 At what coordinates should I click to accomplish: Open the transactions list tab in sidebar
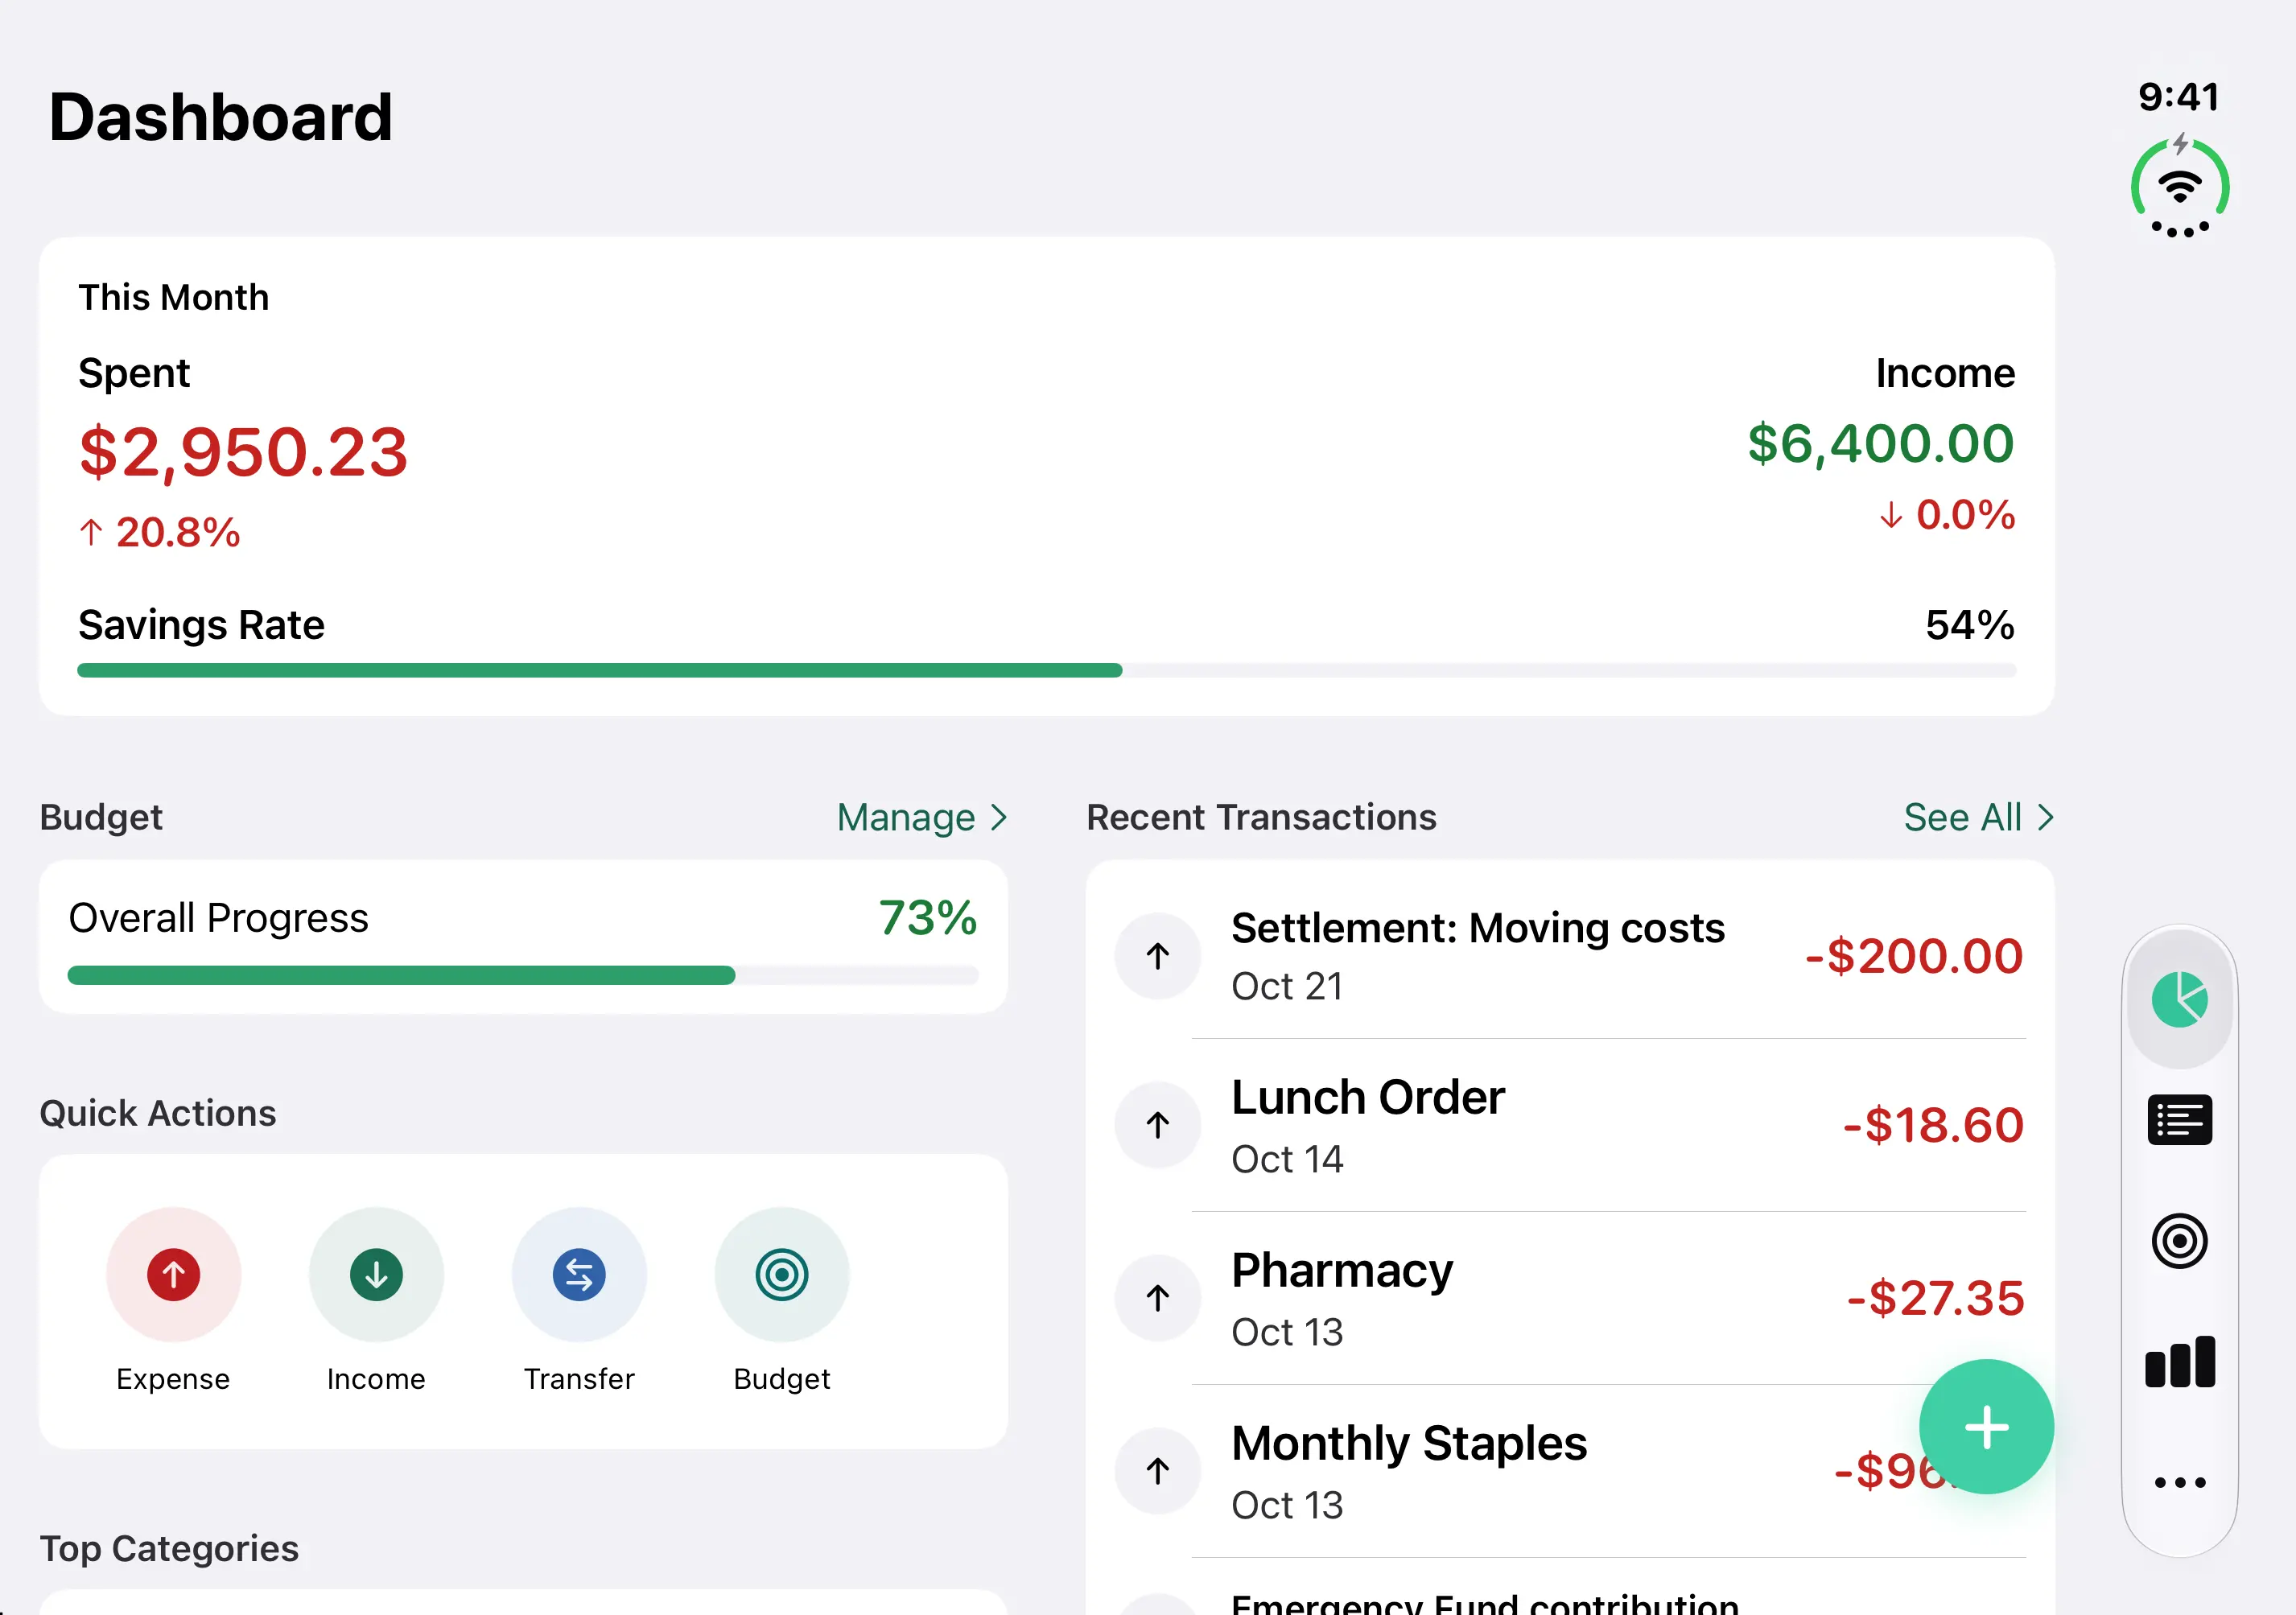[x=2180, y=1120]
